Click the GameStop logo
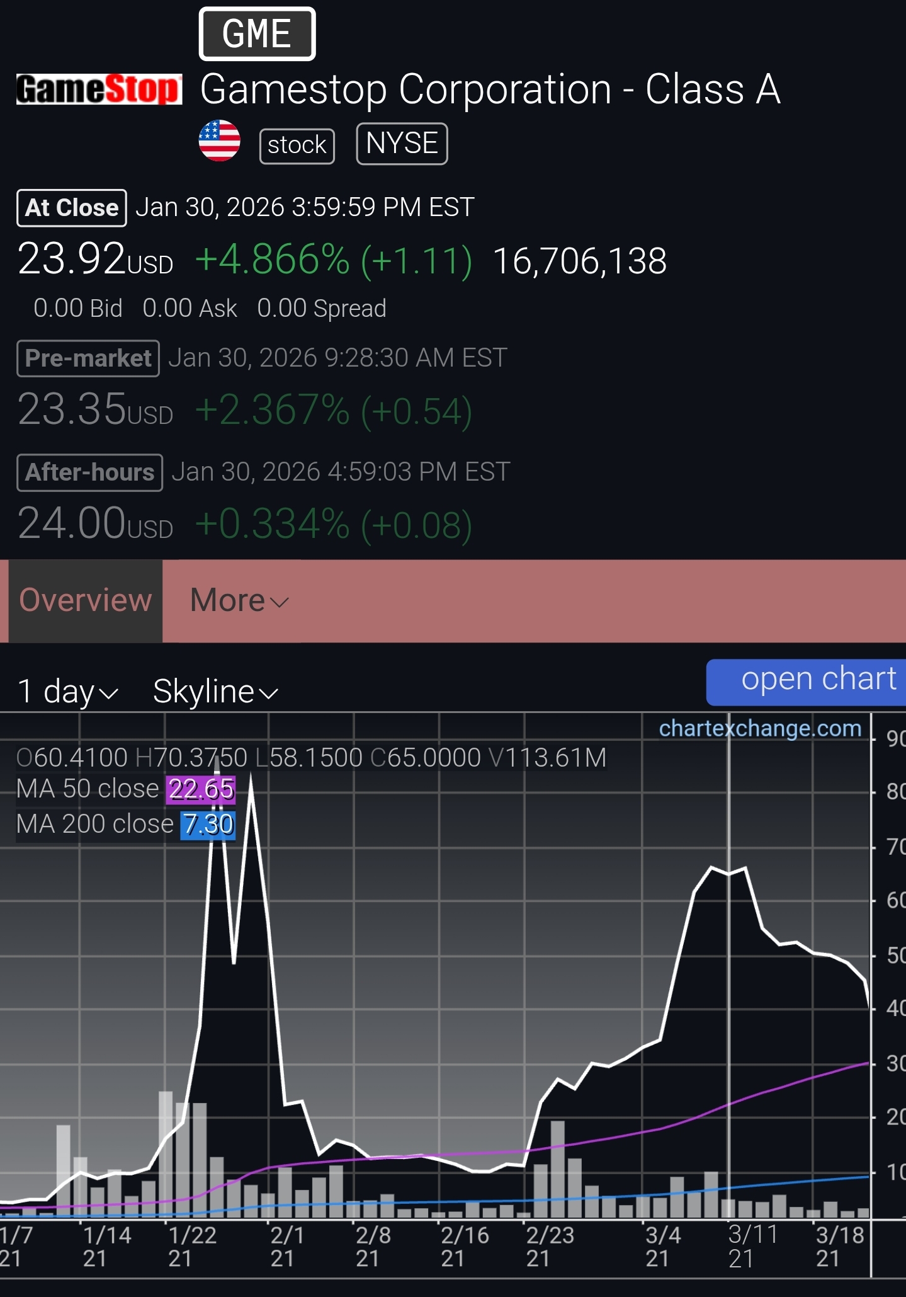This screenshot has height=1297, width=906. (99, 89)
